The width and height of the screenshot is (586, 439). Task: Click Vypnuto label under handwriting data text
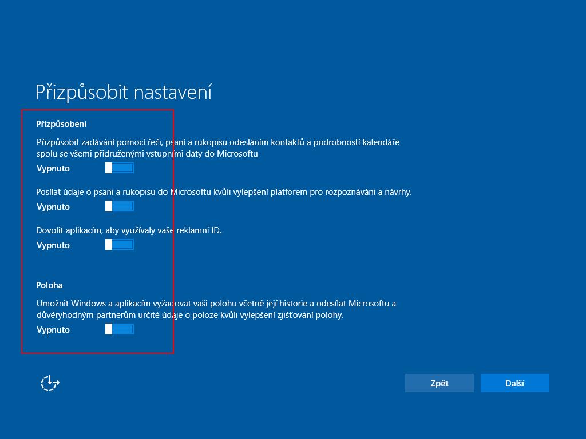53,207
